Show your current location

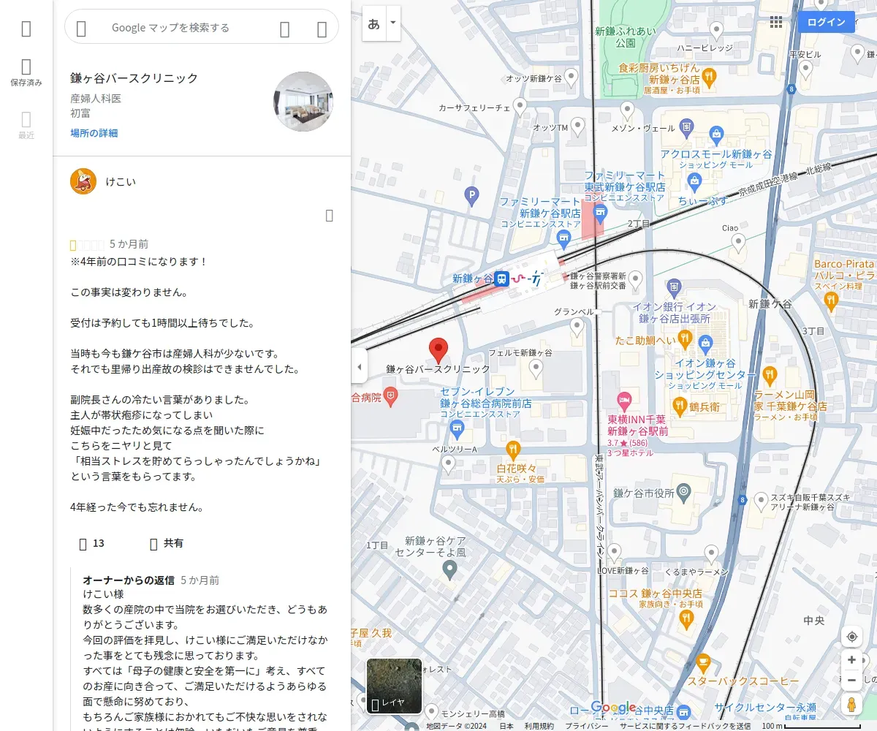pyautogui.click(x=851, y=637)
